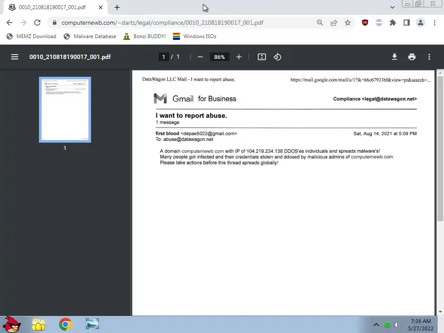Open the MEMZ Download bookmark
The height and width of the screenshot is (333, 444).
coord(31,36)
